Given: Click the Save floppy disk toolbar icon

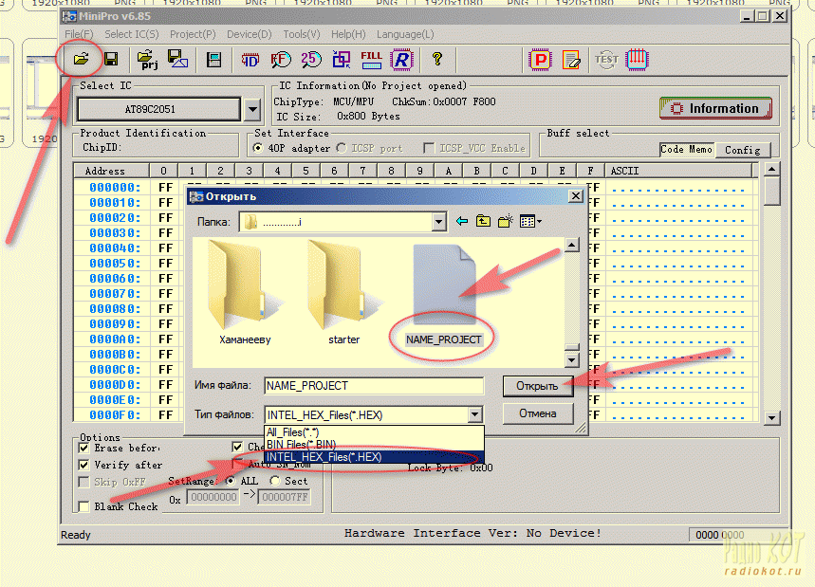Looking at the screenshot, I should coord(111,59).
